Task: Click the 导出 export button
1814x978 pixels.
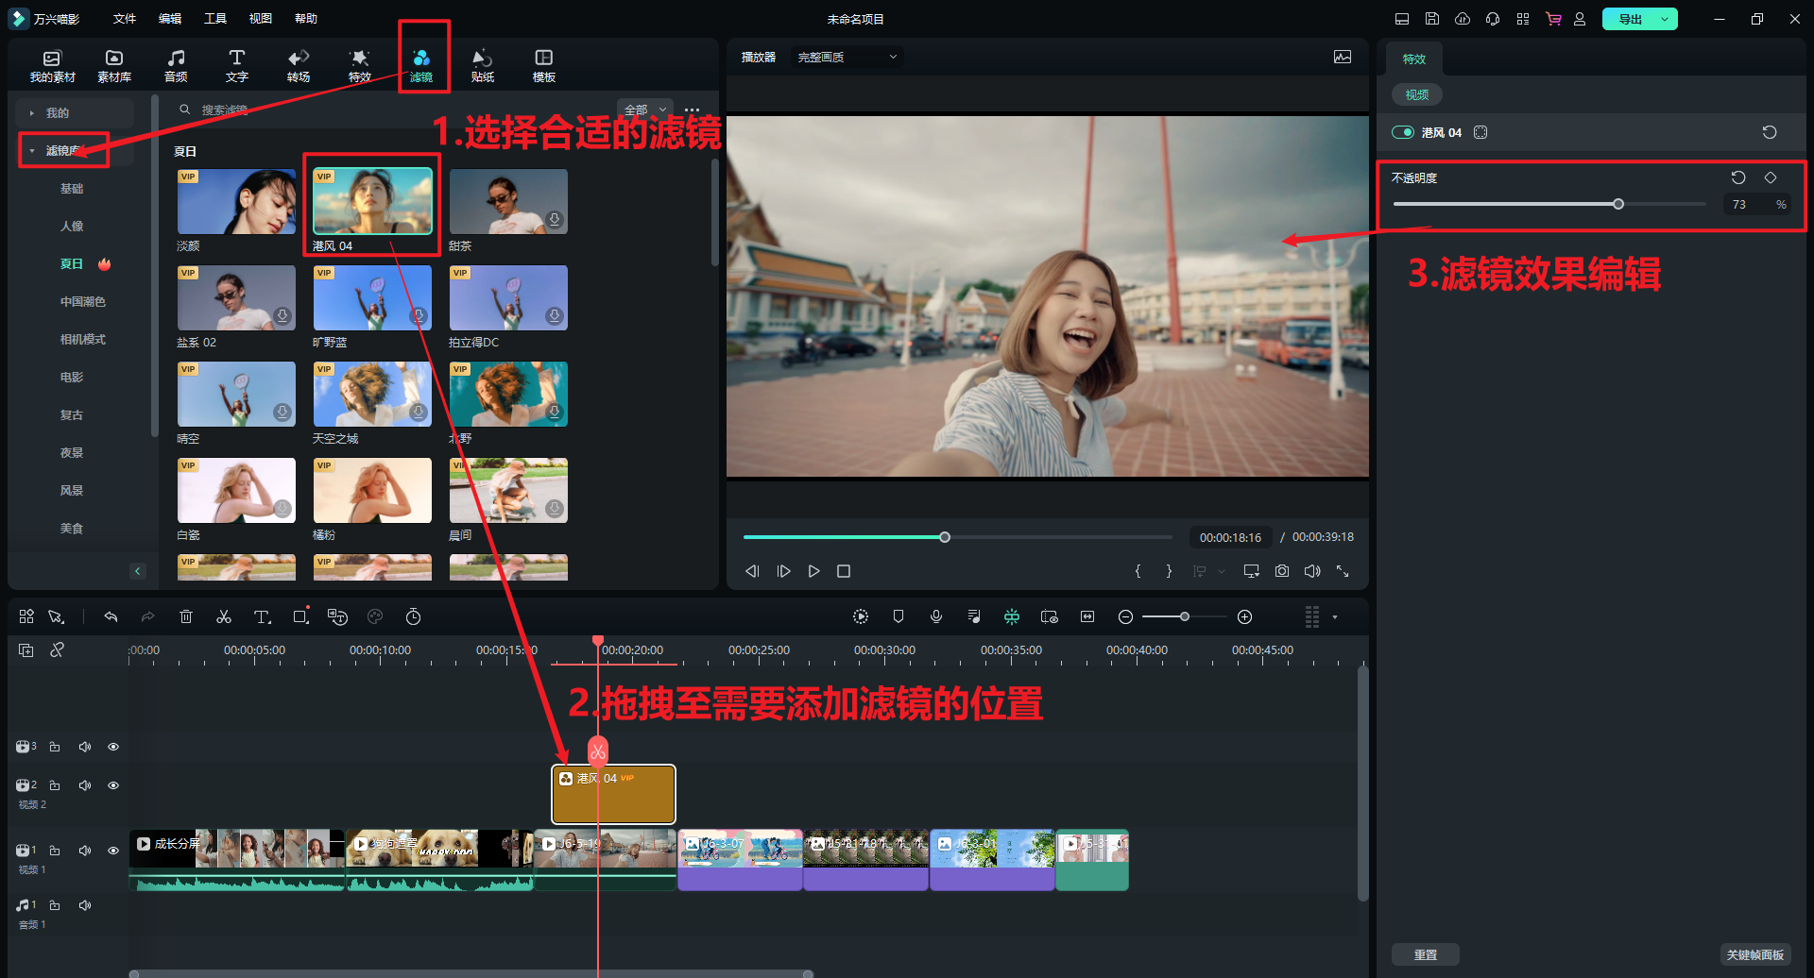Action: pos(1630,19)
